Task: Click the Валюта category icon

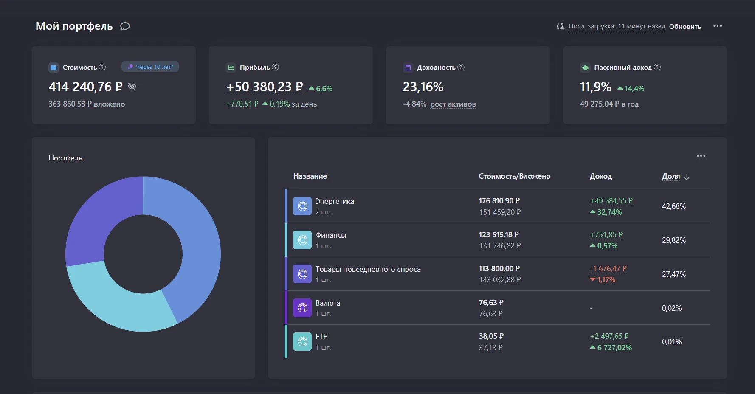Action: [302, 308]
